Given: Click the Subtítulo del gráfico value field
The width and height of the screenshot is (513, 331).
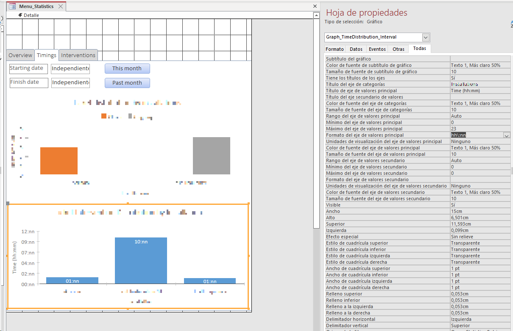Looking at the screenshot, I should point(480,59).
